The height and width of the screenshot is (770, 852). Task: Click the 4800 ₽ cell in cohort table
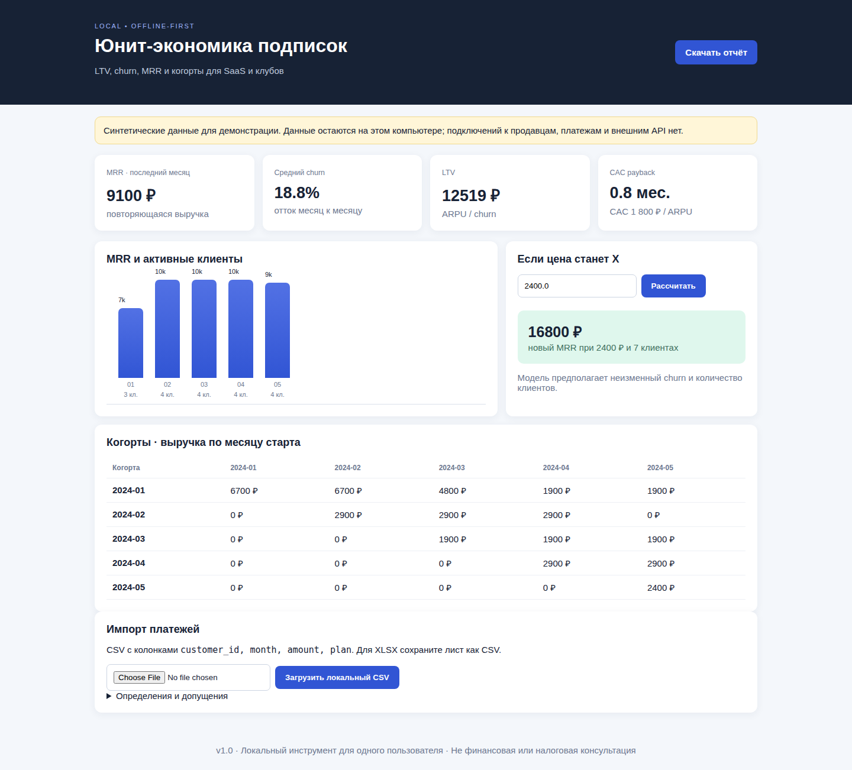click(x=453, y=491)
